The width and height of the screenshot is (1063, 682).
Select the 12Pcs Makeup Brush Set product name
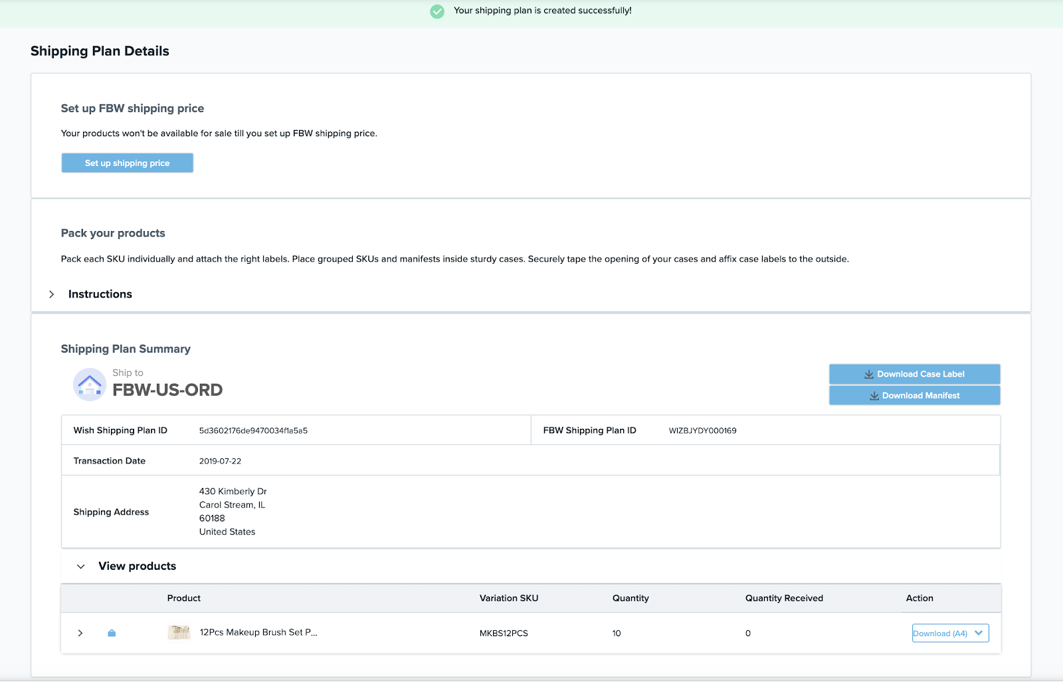coord(258,632)
